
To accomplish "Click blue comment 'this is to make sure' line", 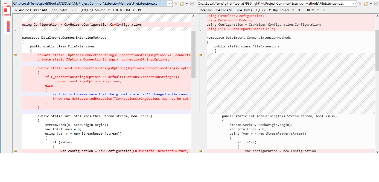I will click(x=122, y=94).
